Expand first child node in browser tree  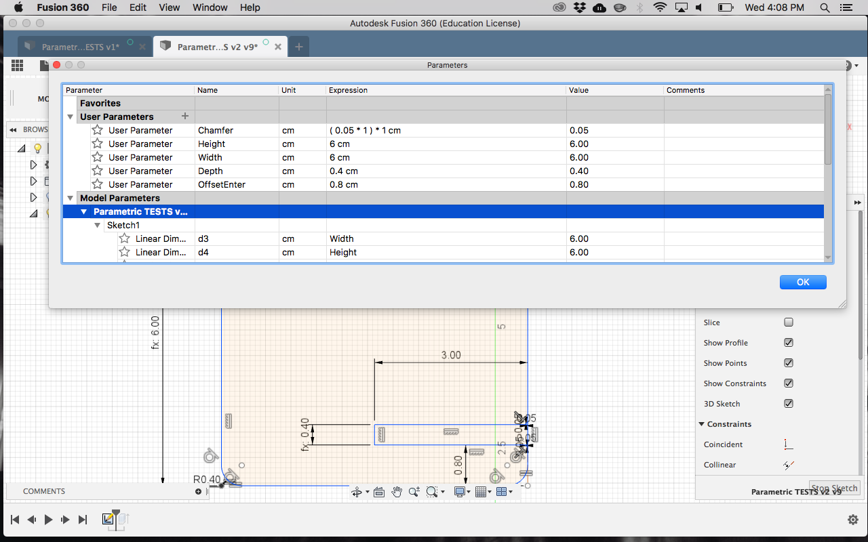(x=33, y=165)
